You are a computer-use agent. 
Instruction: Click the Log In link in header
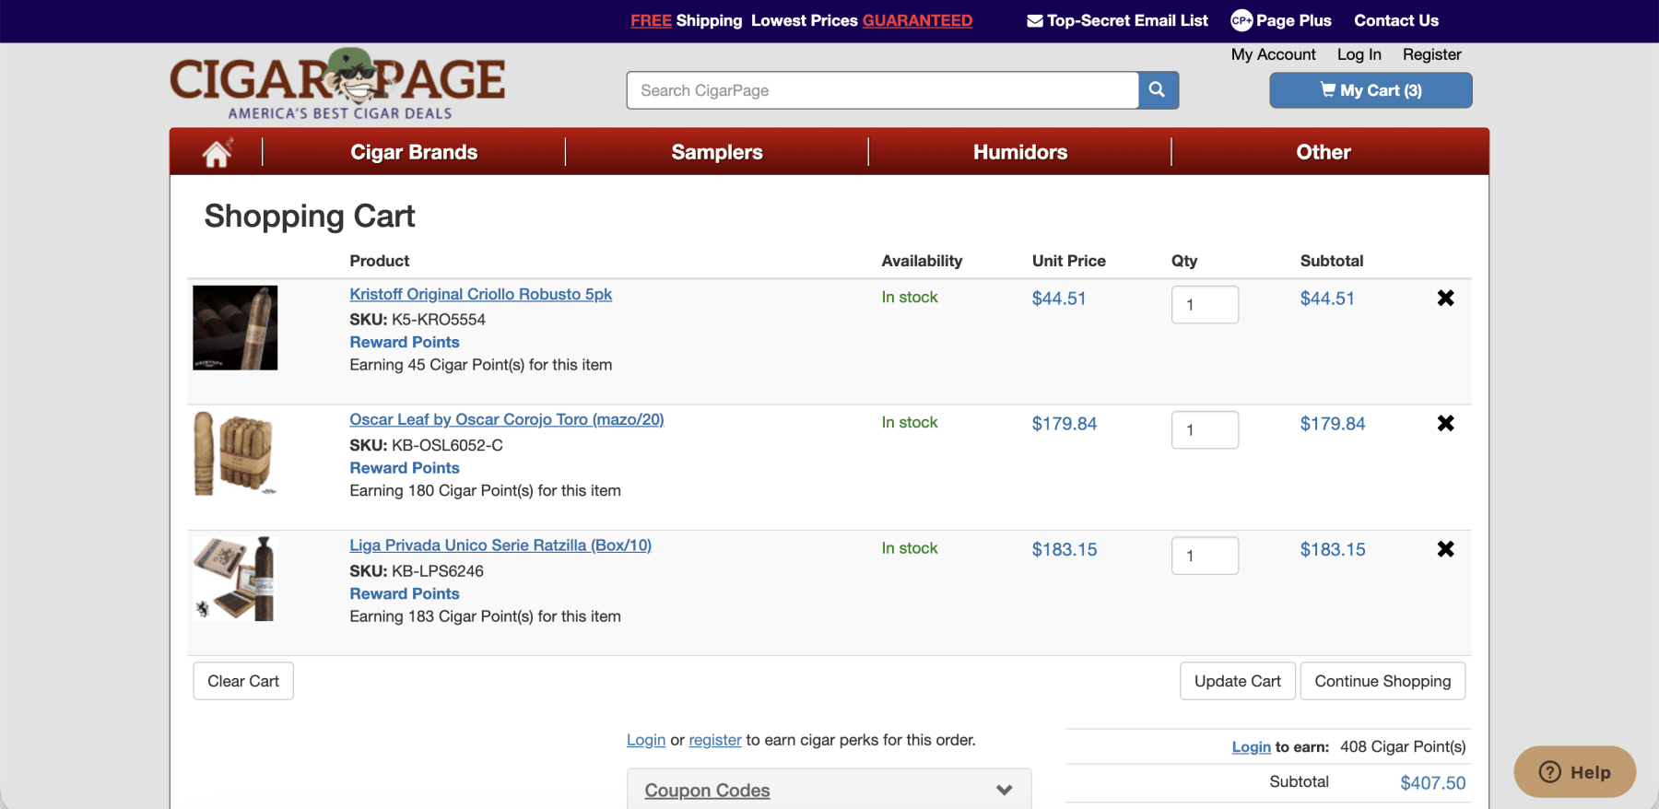(x=1359, y=54)
